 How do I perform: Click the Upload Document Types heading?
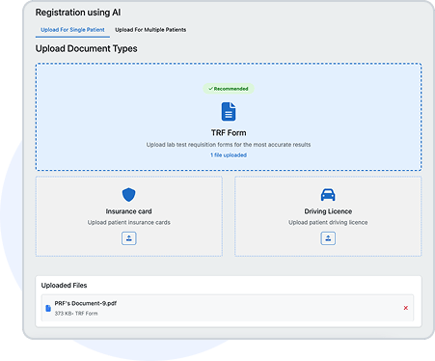[87, 48]
